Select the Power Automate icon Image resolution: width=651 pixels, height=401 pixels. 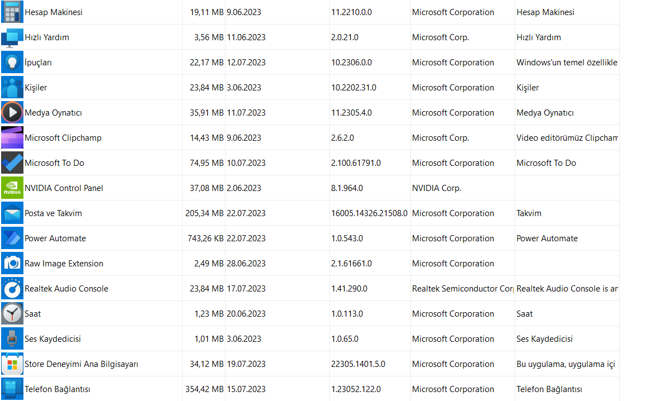click(x=12, y=238)
